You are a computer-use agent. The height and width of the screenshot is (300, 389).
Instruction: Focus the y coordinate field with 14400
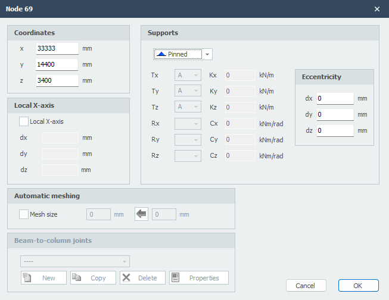coord(57,64)
